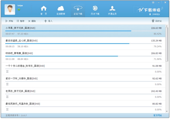Screen dimensions: 170x119
Task: Click the 71.96% progress value
Action: point(158,59)
